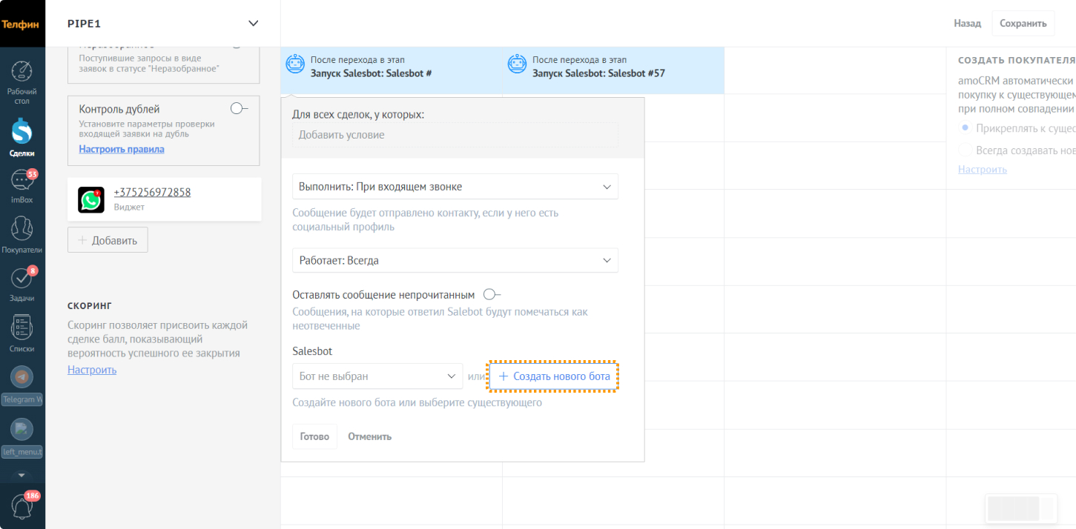Open imBox chat icon
Viewport: 1076px width, 529px height.
22,182
